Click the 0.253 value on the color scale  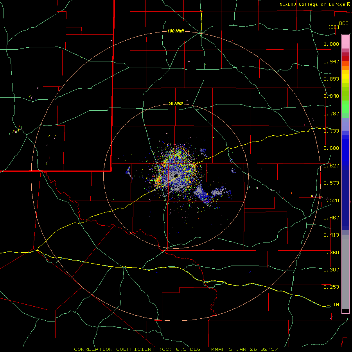[331, 287]
